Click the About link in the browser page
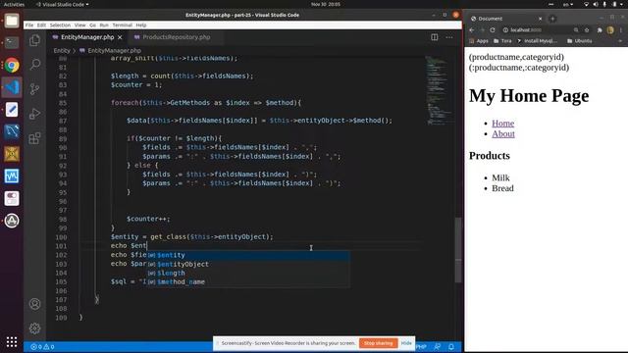Screen dimensions: 628x353 [x=503, y=133]
